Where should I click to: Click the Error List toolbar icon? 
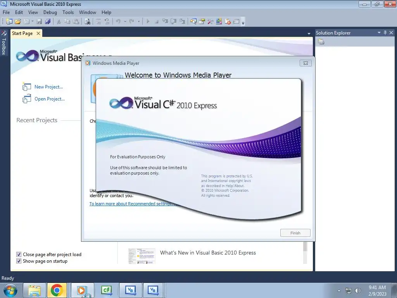[228, 22]
